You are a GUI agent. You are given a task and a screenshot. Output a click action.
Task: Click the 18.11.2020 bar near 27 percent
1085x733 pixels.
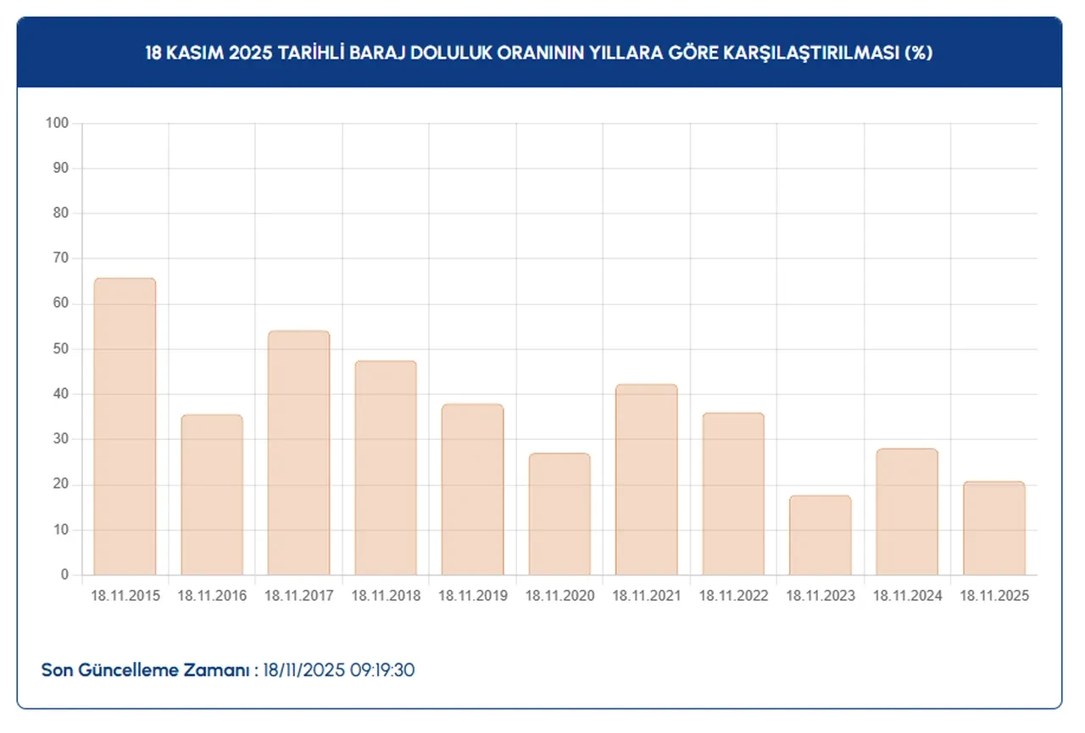coord(559,513)
